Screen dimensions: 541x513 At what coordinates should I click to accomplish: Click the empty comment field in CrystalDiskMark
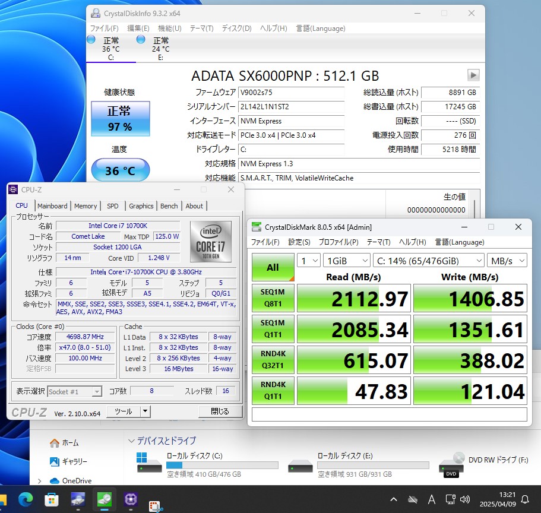389,414
